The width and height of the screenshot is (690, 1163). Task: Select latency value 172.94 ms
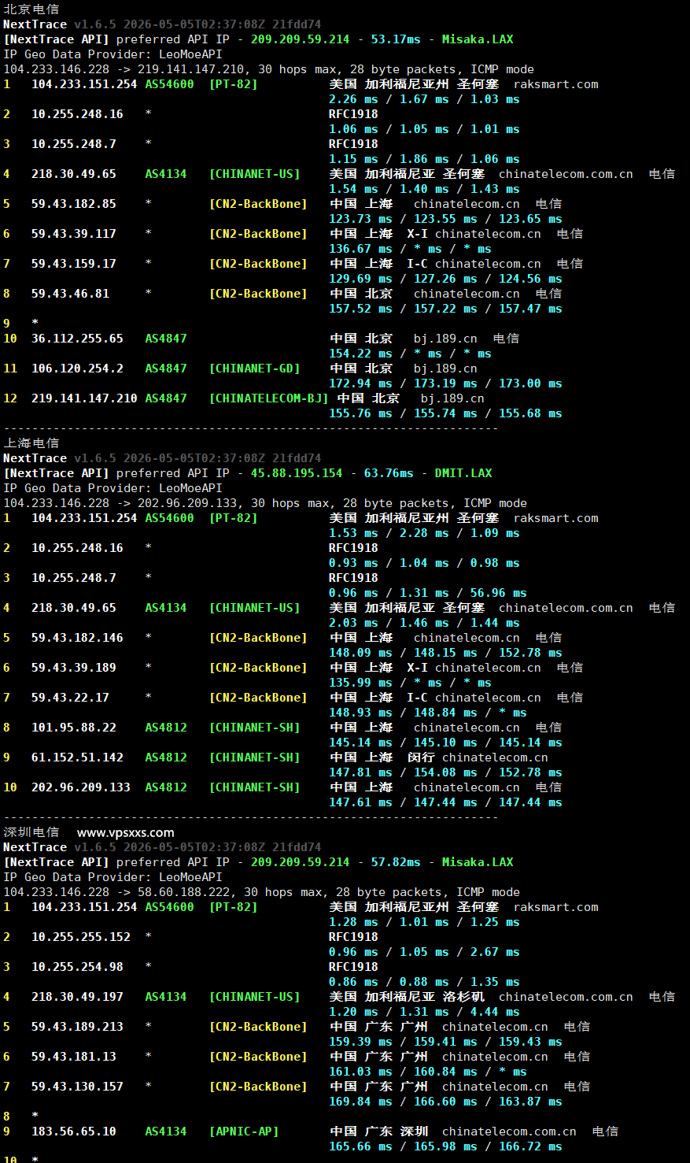click(360, 383)
